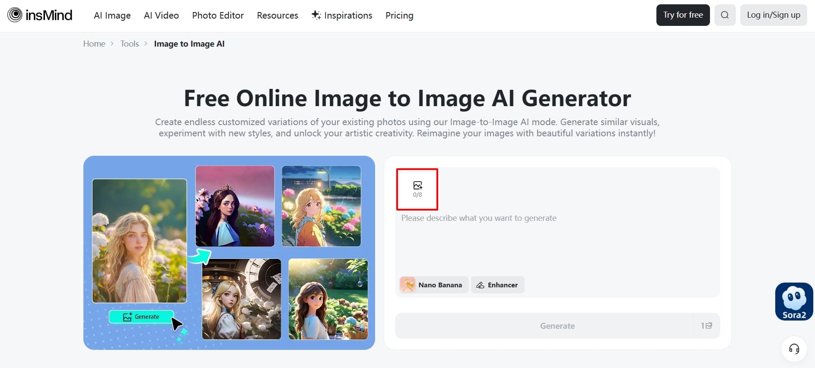
Task: Expand the AI Video menu
Action: click(x=161, y=16)
